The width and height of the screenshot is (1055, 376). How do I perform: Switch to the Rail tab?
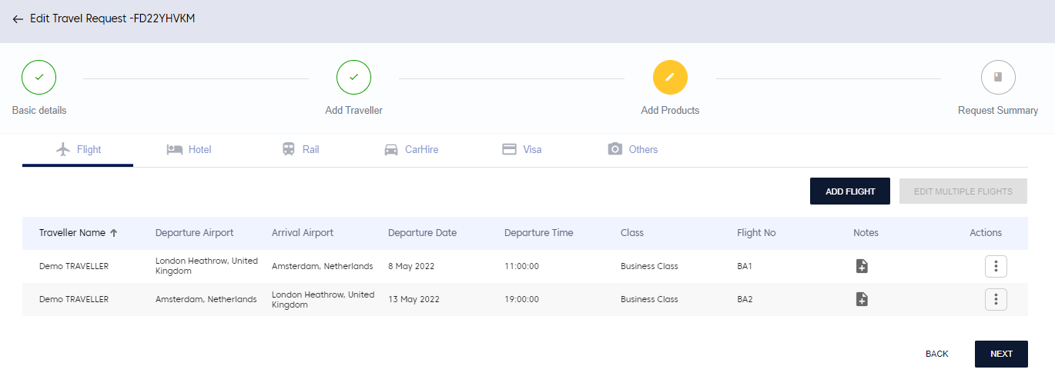301,150
